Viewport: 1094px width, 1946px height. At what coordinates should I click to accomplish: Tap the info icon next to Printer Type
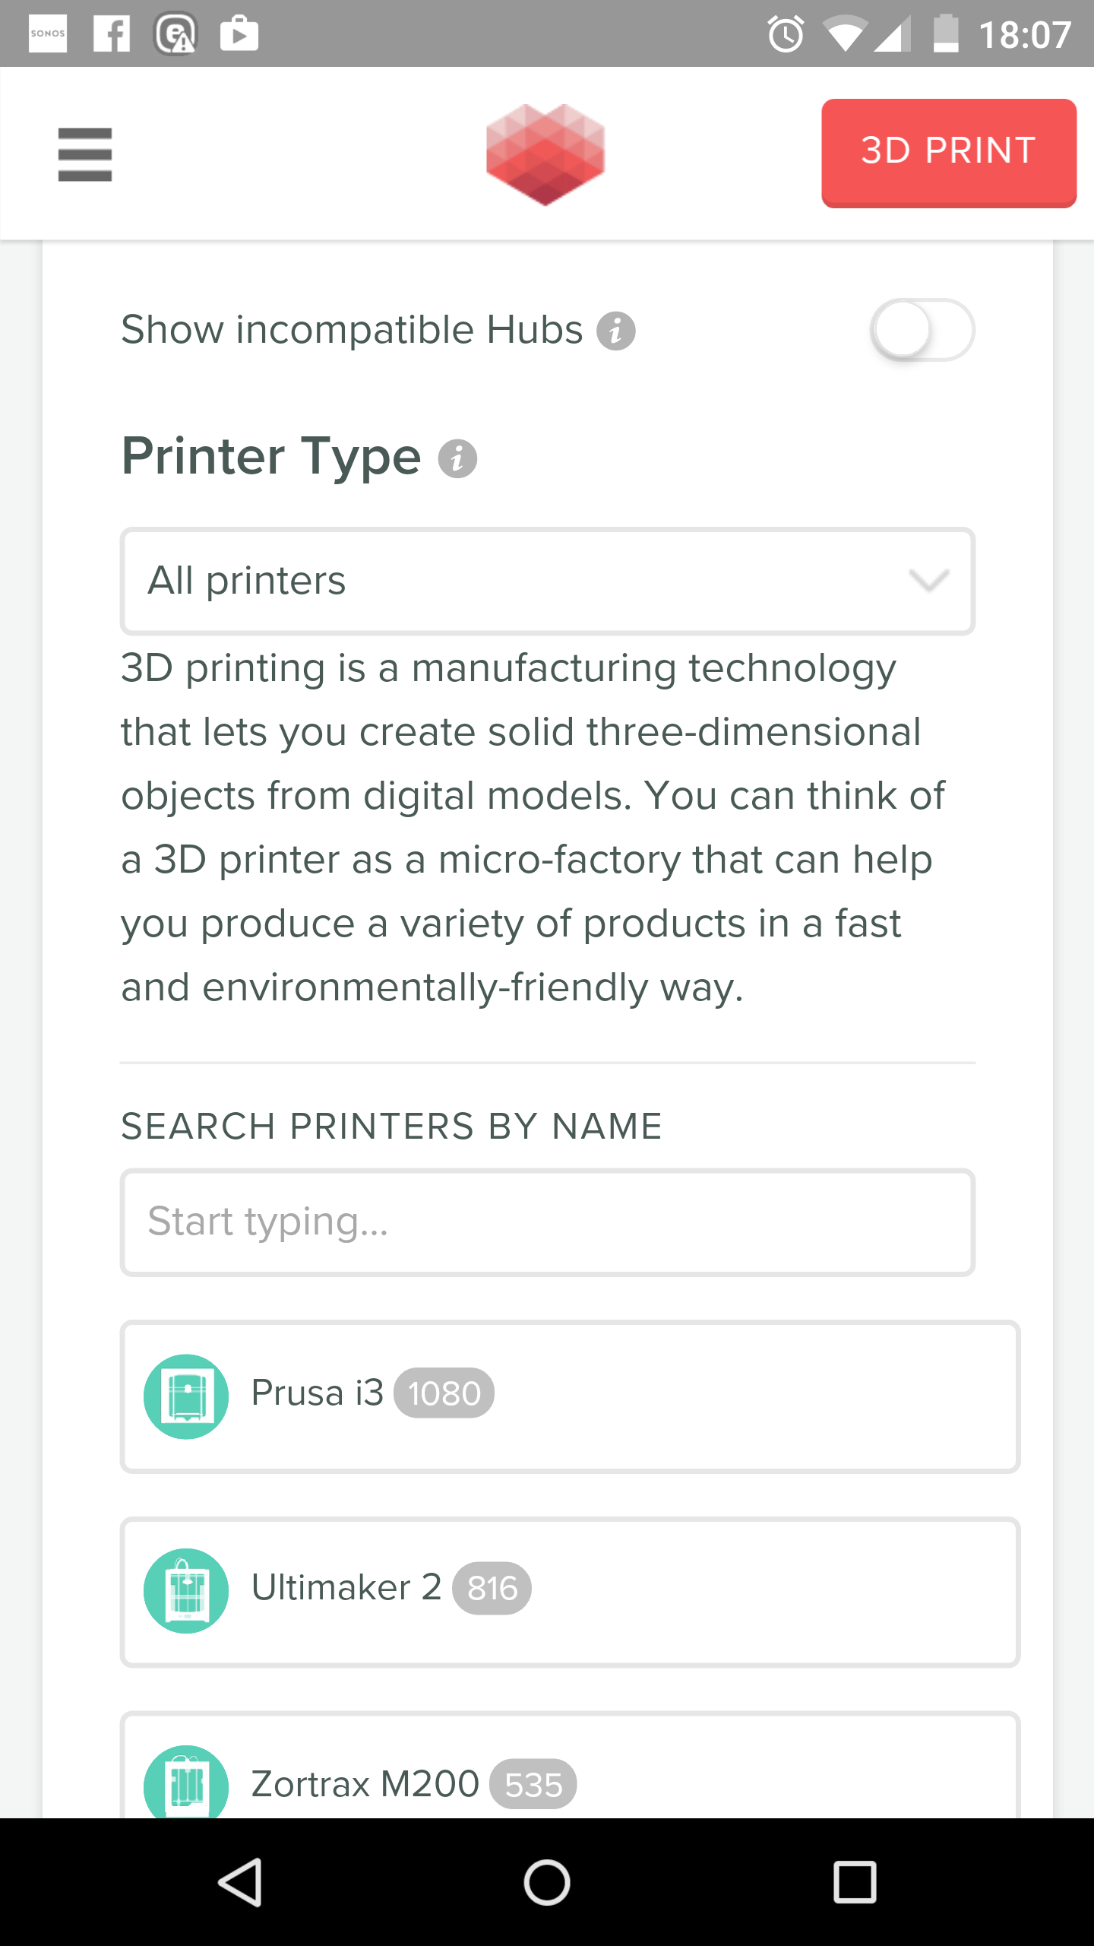click(457, 459)
